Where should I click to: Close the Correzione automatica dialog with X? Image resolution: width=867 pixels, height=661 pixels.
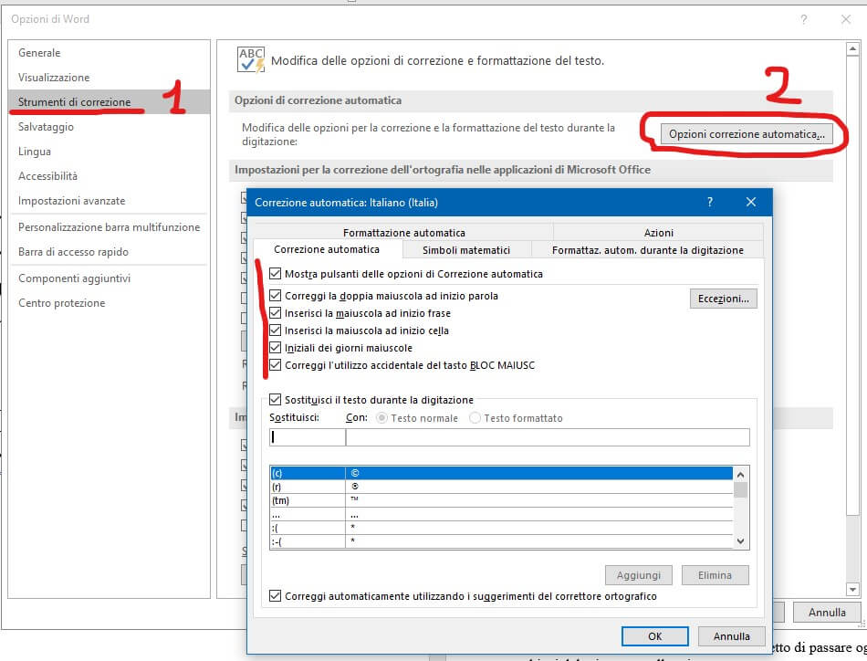pyautogui.click(x=750, y=202)
